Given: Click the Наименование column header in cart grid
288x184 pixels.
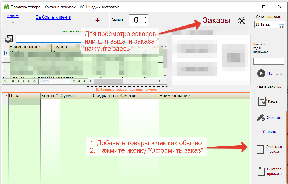Looking at the screenshot, I should pyautogui.click(x=204, y=96).
